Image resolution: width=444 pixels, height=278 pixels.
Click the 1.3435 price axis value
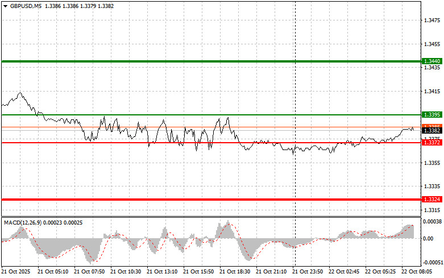(432, 68)
